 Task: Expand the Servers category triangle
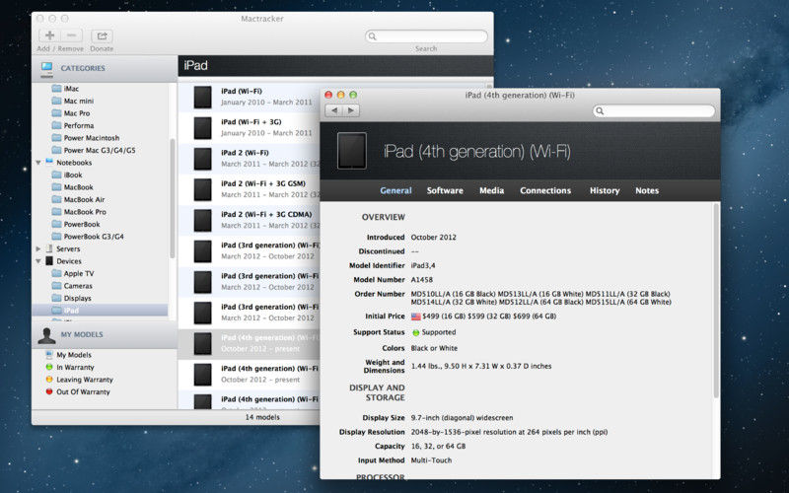click(38, 249)
